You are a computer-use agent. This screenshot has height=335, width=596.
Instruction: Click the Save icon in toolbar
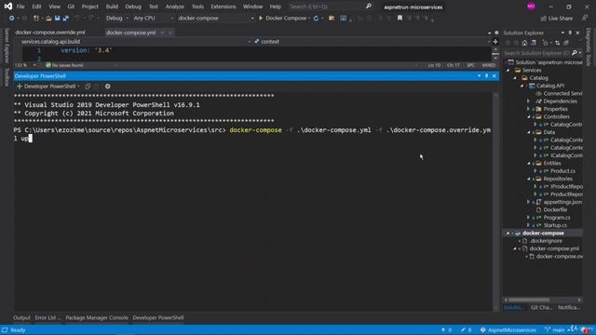(x=58, y=18)
